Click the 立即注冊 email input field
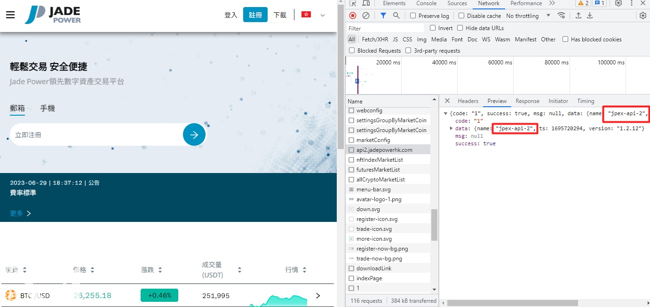The height and width of the screenshot is (307, 650). pos(96,135)
